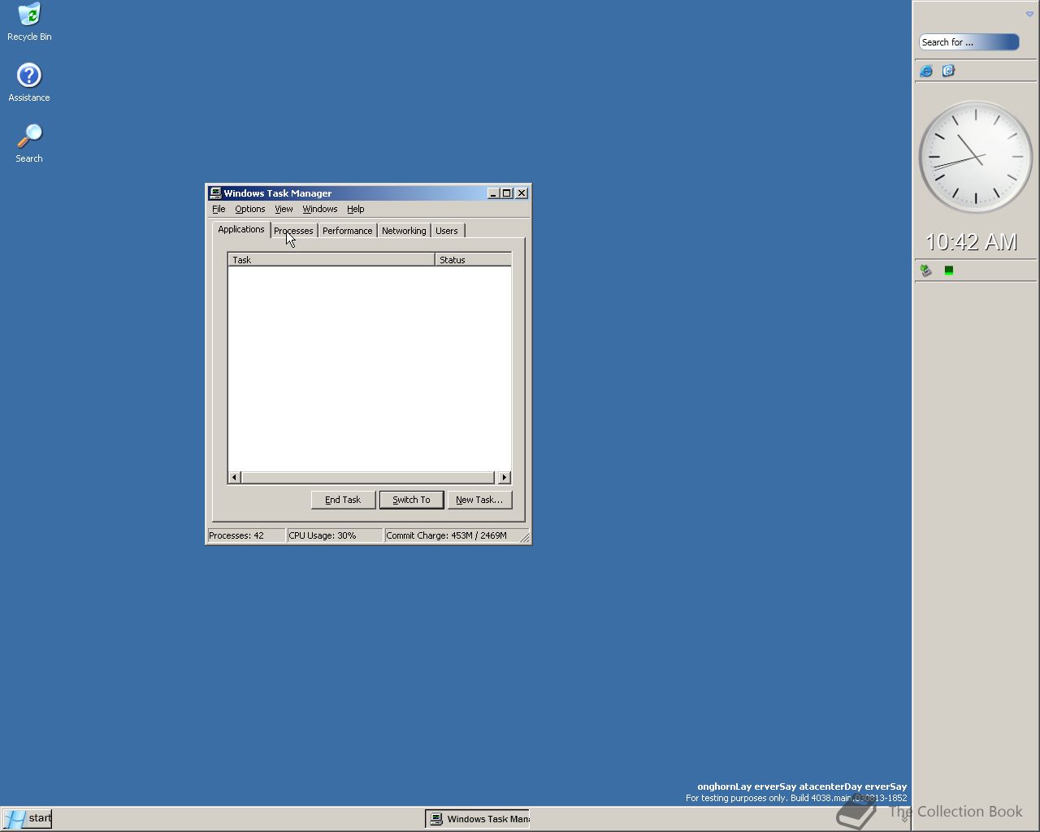The height and width of the screenshot is (832, 1040).
Task: Click the 10:42 AM digital time
Action: (971, 242)
